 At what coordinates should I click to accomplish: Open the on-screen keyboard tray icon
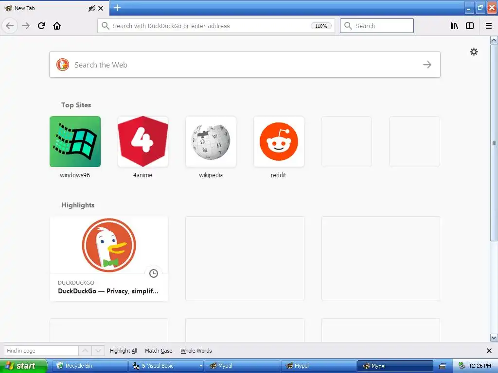pos(443,366)
